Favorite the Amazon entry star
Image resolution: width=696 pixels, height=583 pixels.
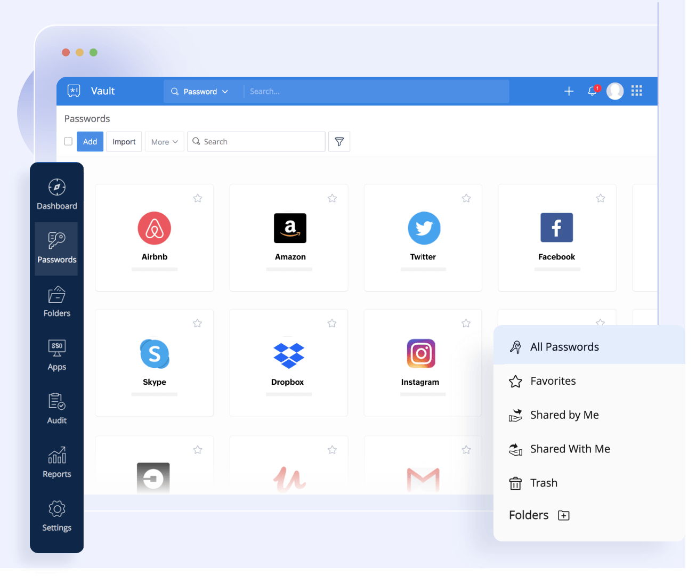tap(332, 198)
